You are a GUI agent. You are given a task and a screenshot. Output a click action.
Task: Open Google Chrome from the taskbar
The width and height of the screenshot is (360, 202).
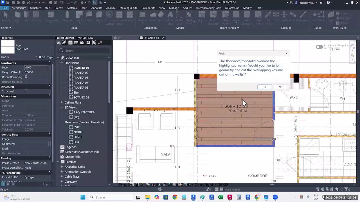click(175, 197)
